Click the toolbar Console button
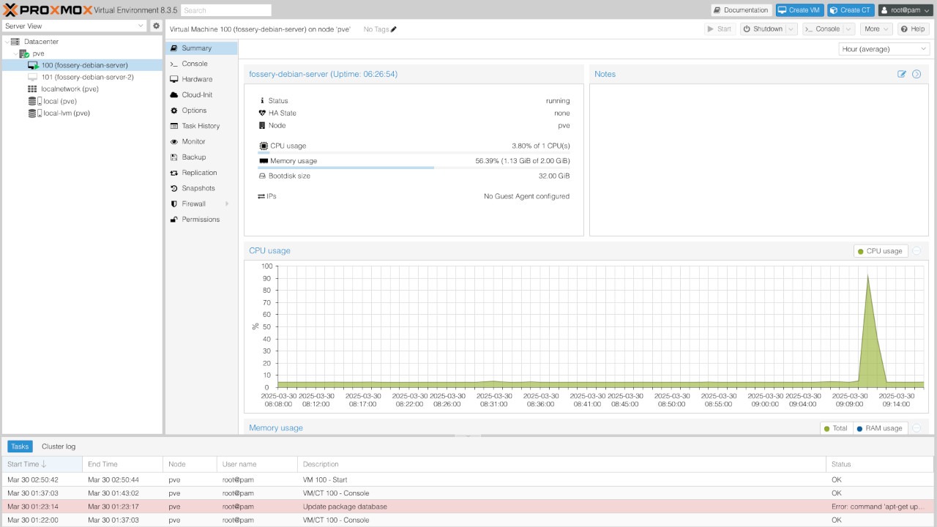937x527 pixels. point(822,29)
